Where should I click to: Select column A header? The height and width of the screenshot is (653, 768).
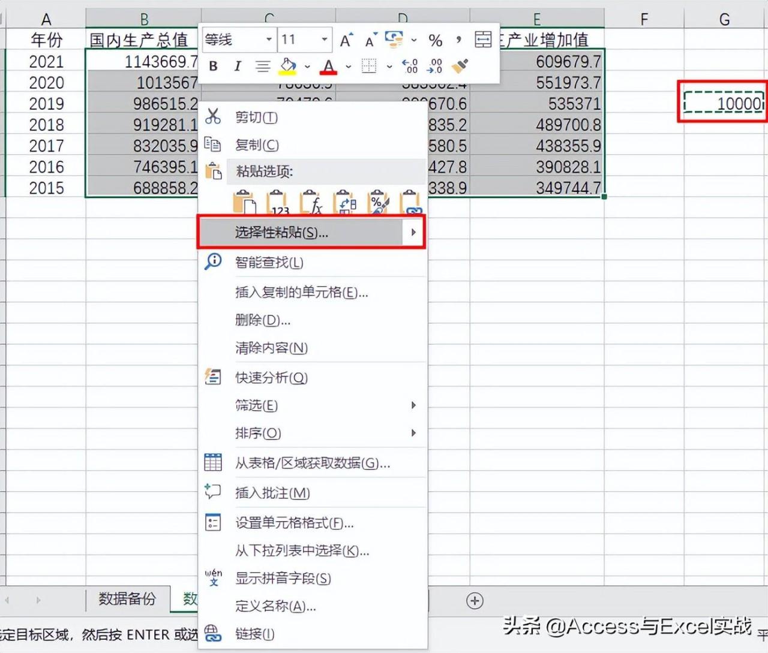pyautogui.click(x=46, y=19)
